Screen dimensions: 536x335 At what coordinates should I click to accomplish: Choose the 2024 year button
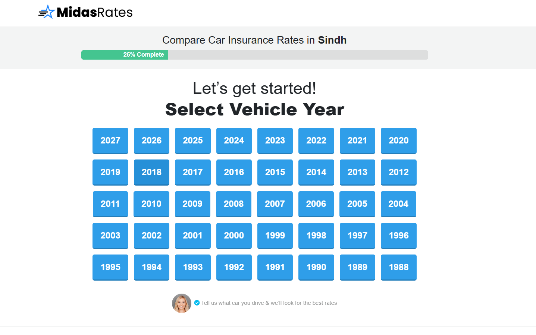[x=234, y=140]
